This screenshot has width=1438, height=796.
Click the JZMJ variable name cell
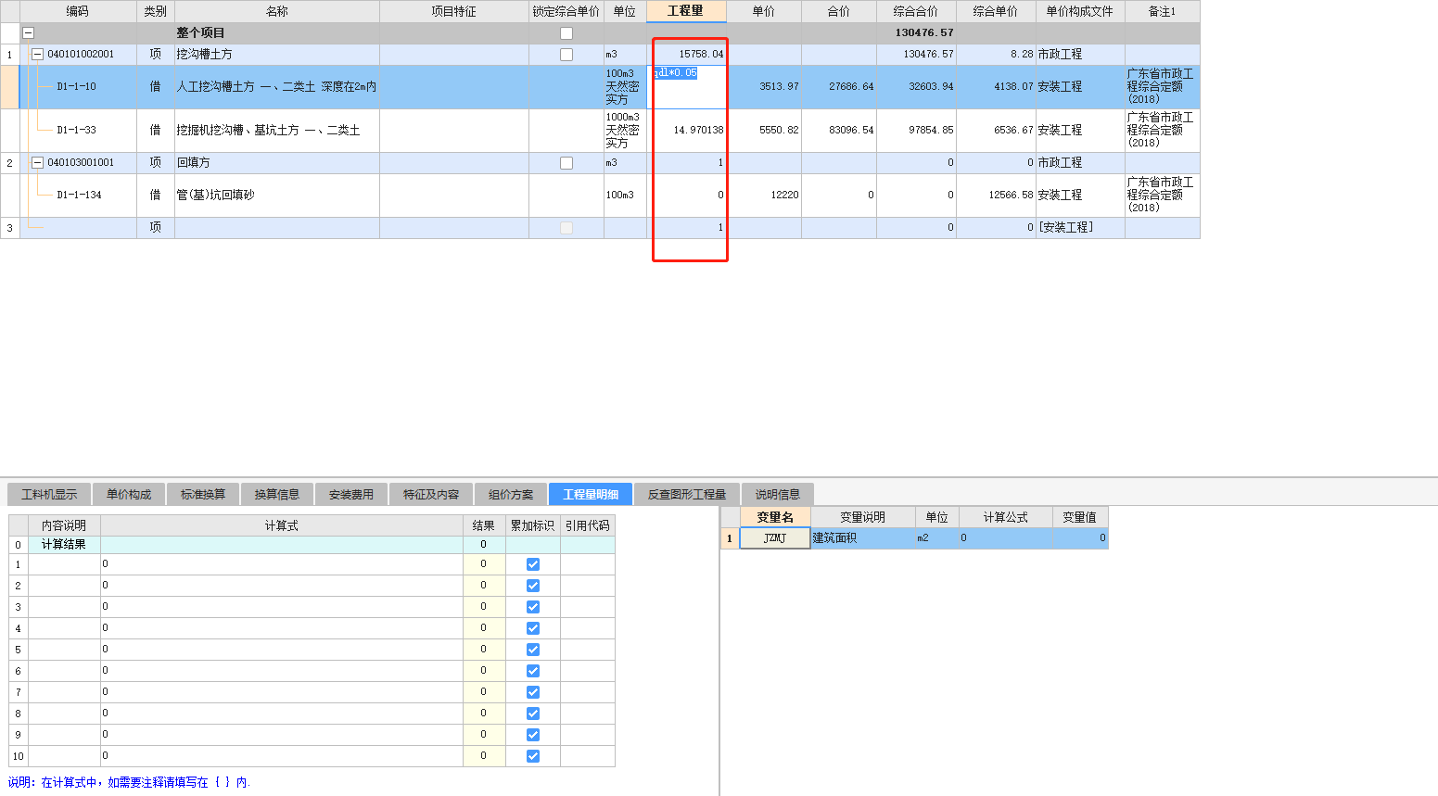coord(775,538)
